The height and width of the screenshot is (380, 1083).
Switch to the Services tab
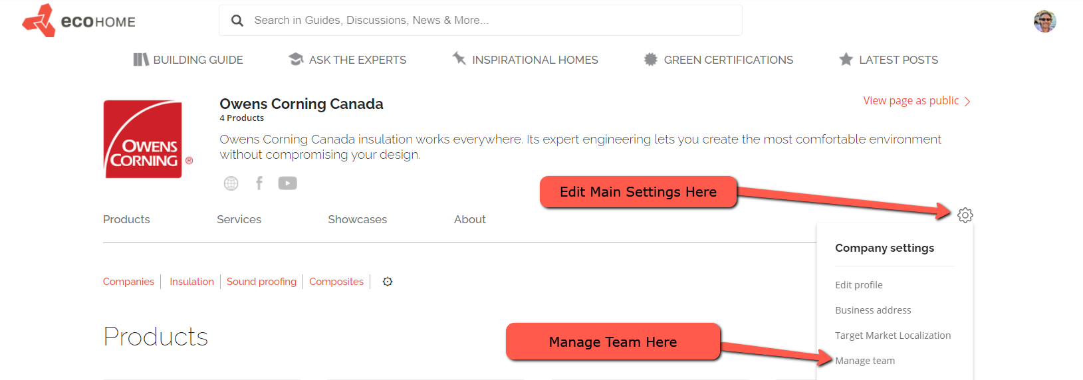239,219
